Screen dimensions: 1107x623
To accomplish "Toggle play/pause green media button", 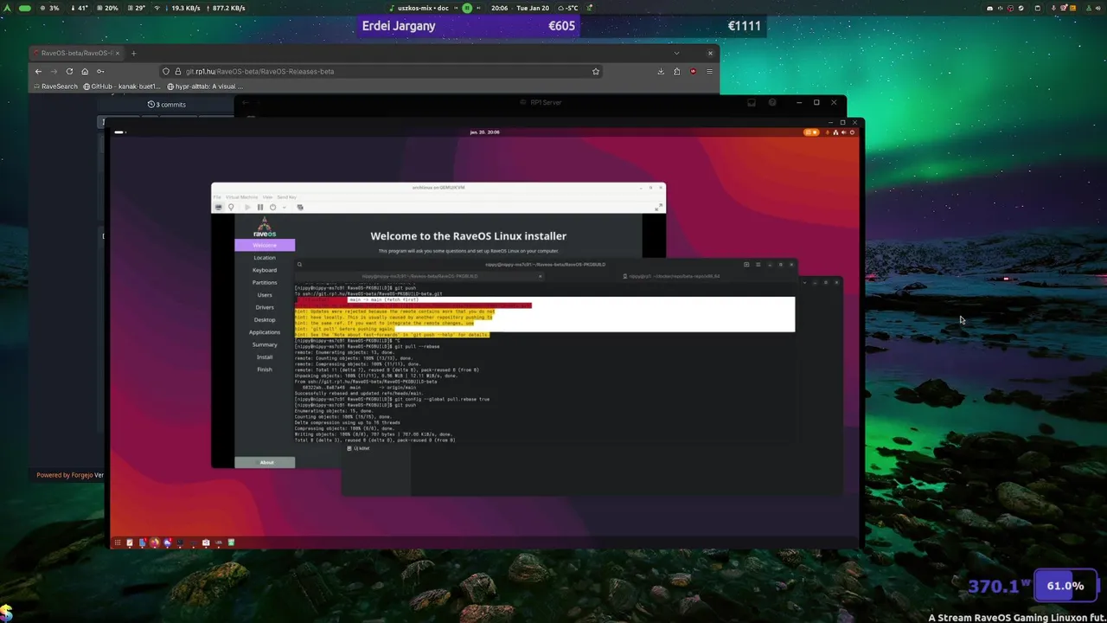I will point(467,8).
